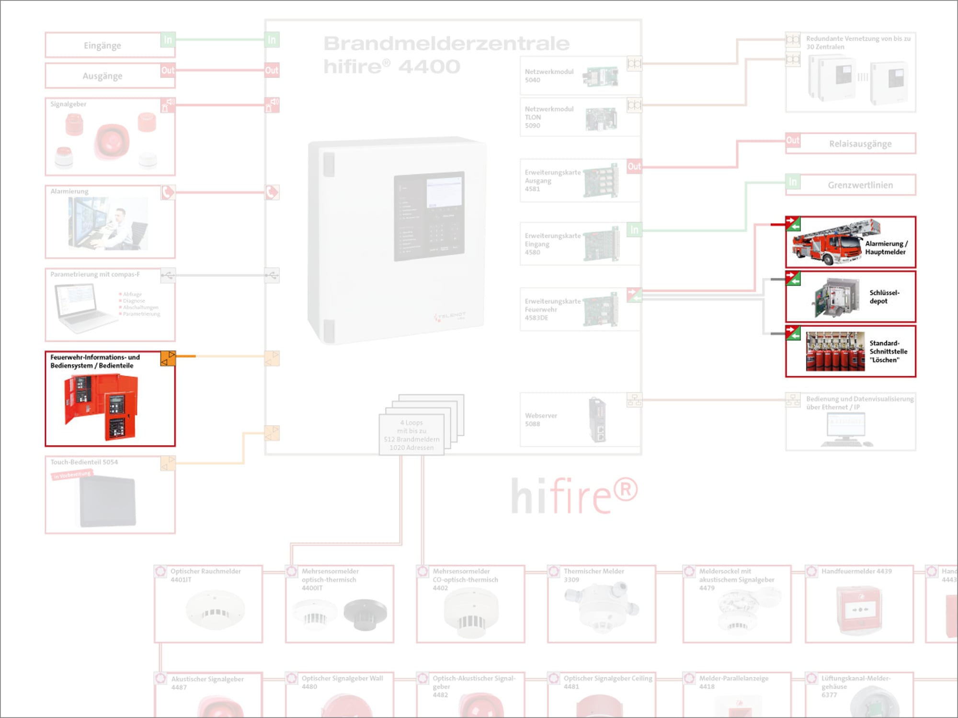Image resolution: width=958 pixels, height=718 pixels.
Task: Click network icon on Netzwerkmodul 5040
Action: click(634, 64)
